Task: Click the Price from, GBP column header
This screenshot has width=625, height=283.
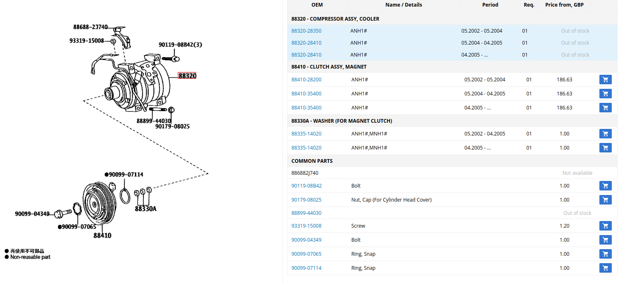Action: click(x=564, y=5)
